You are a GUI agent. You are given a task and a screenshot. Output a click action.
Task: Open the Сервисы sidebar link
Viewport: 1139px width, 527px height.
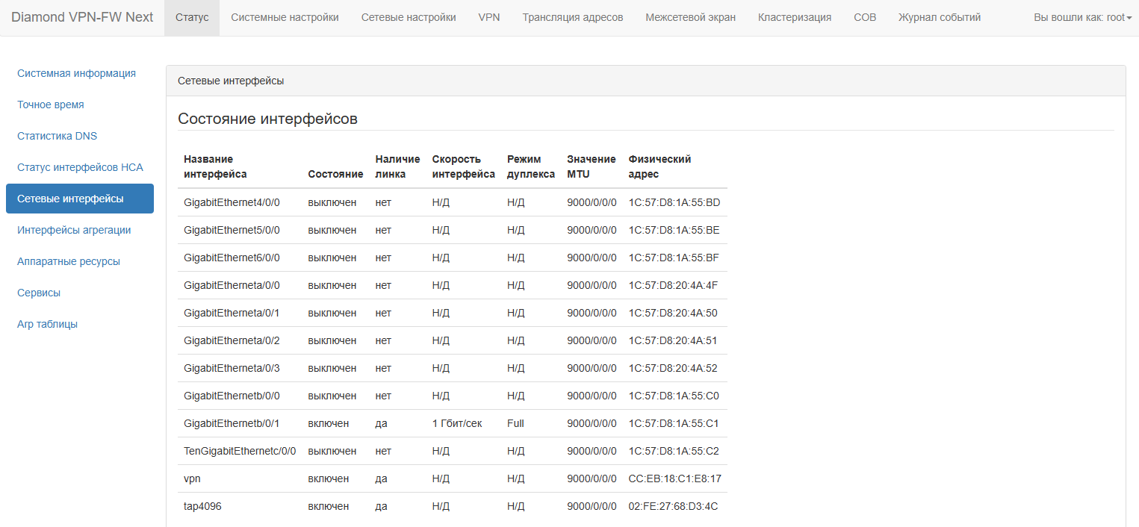pyautogui.click(x=39, y=293)
